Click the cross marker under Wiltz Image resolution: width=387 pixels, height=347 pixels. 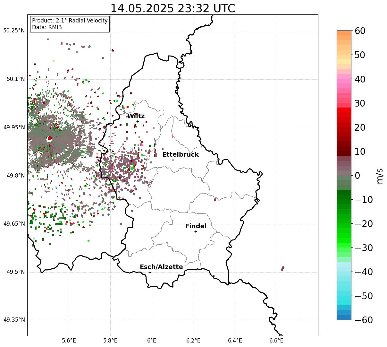coord(138,121)
